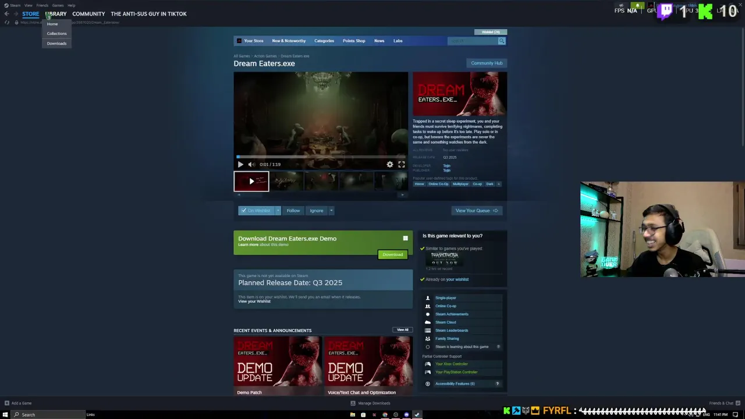Viewport: 745px width, 419px height.
Task: Open THE ANTI-SUS GUY IN TIKTOK profile tab
Action: [x=148, y=14]
